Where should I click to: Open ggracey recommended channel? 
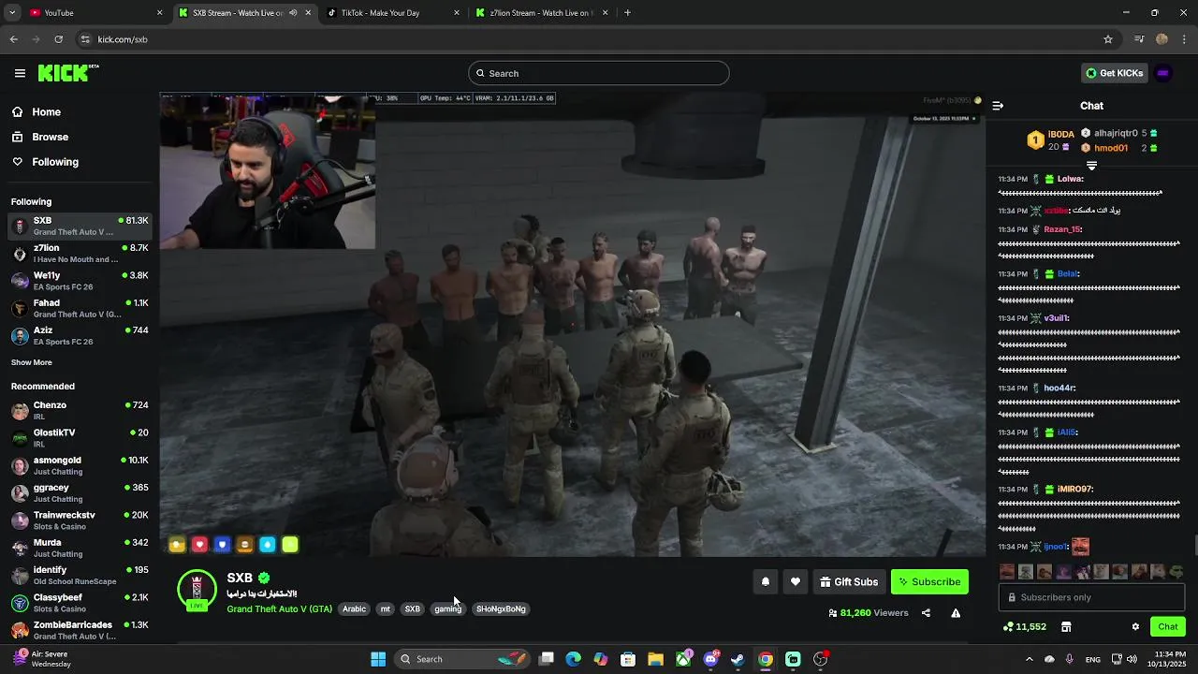[x=80, y=492]
